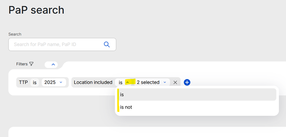The image size is (286, 137).
Task: Click the TTP filter label
Action: (x=23, y=82)
